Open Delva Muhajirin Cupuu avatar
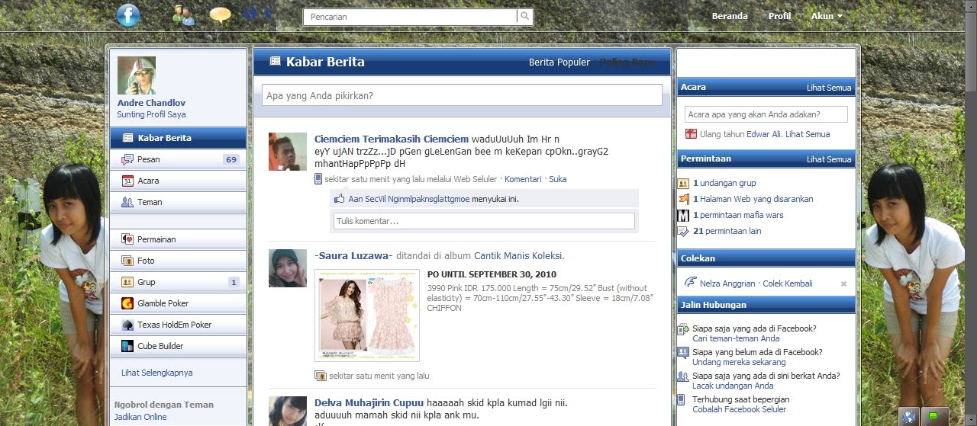 [288, 412]
